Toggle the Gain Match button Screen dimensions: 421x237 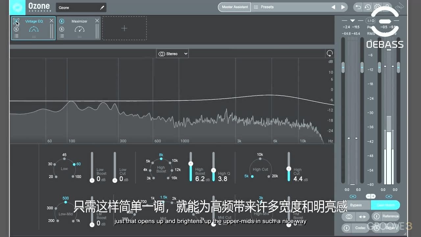385,205
